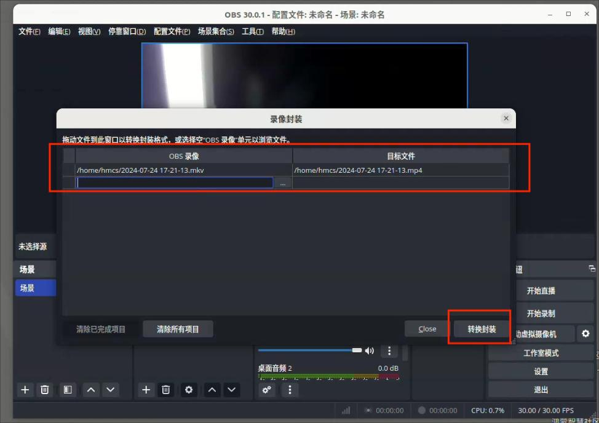This screenshot has height=423, width=599.
Task: Open advanced audio properties gears icon
Action: tap(267, 390)
